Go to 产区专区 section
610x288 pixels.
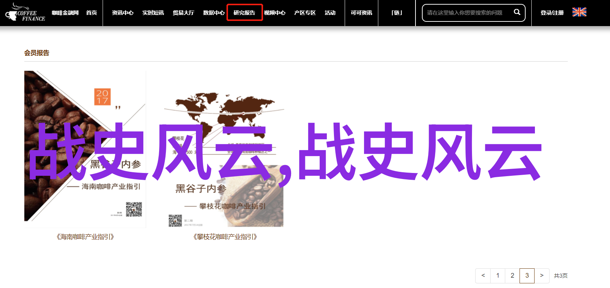pos(305,13)
